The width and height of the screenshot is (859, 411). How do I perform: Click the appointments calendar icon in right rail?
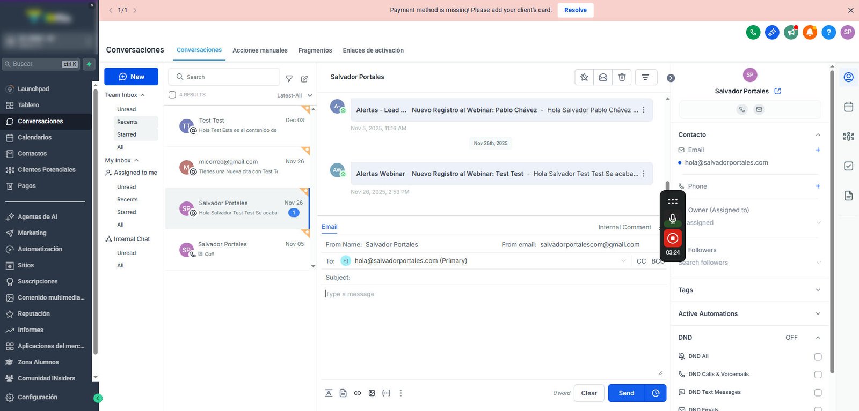pos(849,107)
